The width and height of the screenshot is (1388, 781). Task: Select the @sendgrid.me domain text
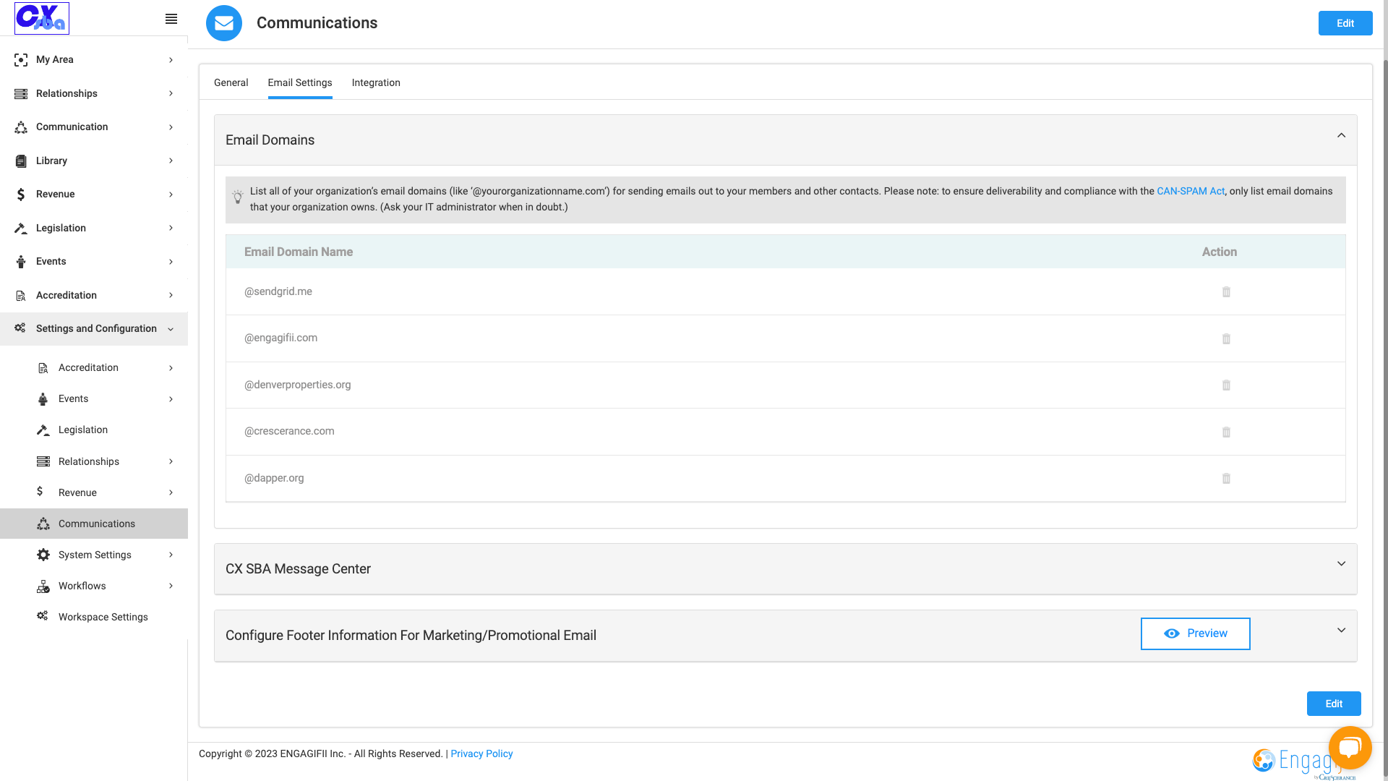[x=278, y=291]
